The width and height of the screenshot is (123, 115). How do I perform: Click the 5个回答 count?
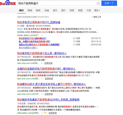click(77, 38)
